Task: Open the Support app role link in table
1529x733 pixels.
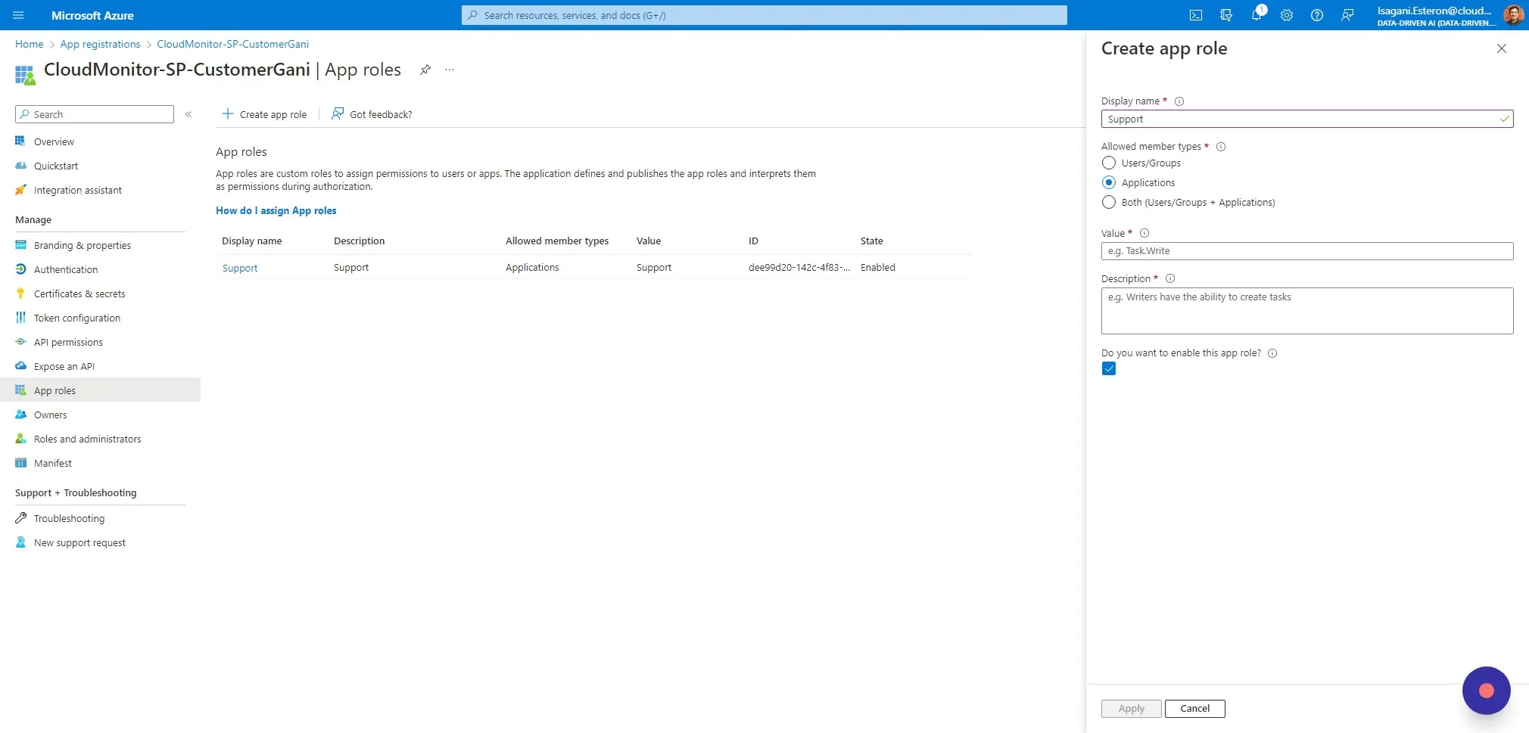Action: click(240, 268)
